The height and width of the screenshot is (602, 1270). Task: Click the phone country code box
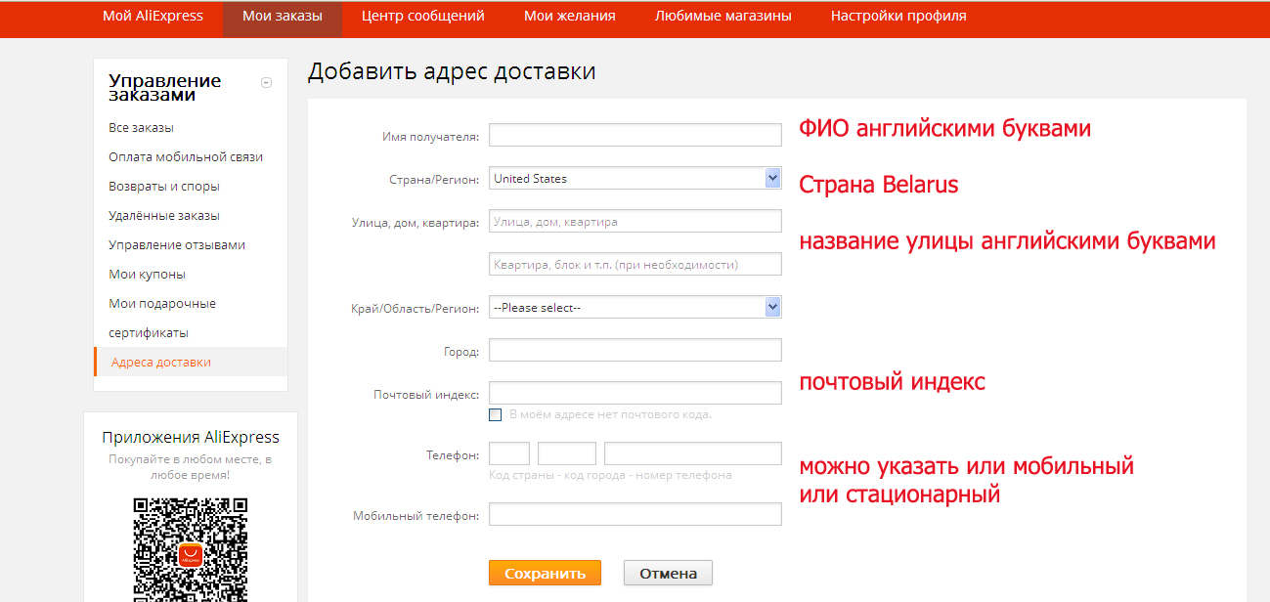(509, 453)
